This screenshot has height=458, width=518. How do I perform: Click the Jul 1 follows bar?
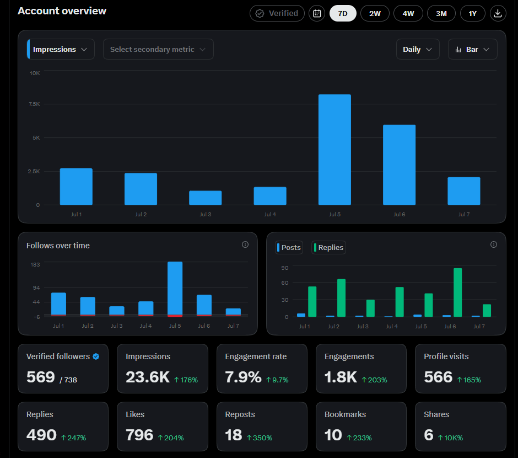(x=58, y=304)
